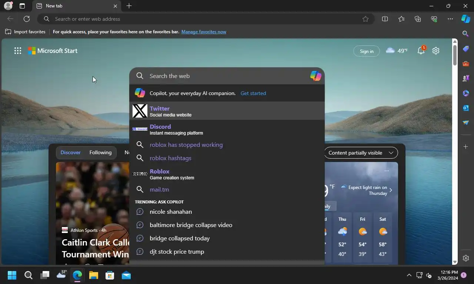Open the Copilot icon in search box

pos(316,76)
